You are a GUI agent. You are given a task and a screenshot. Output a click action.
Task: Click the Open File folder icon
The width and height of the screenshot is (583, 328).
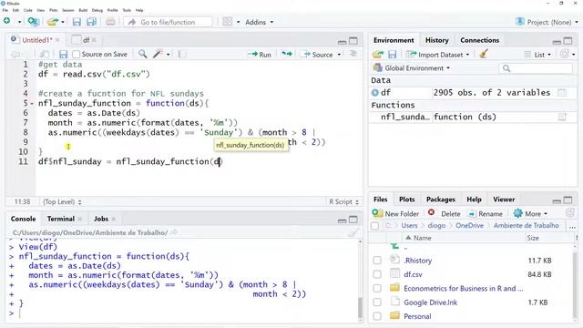(53, 22)
